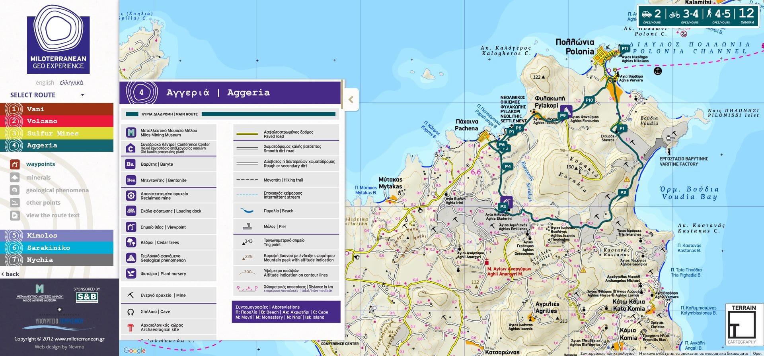Click the P10 waypoint marker on map
The width and height of the screenshot is (764, 356).
click(x=589, y=101)
